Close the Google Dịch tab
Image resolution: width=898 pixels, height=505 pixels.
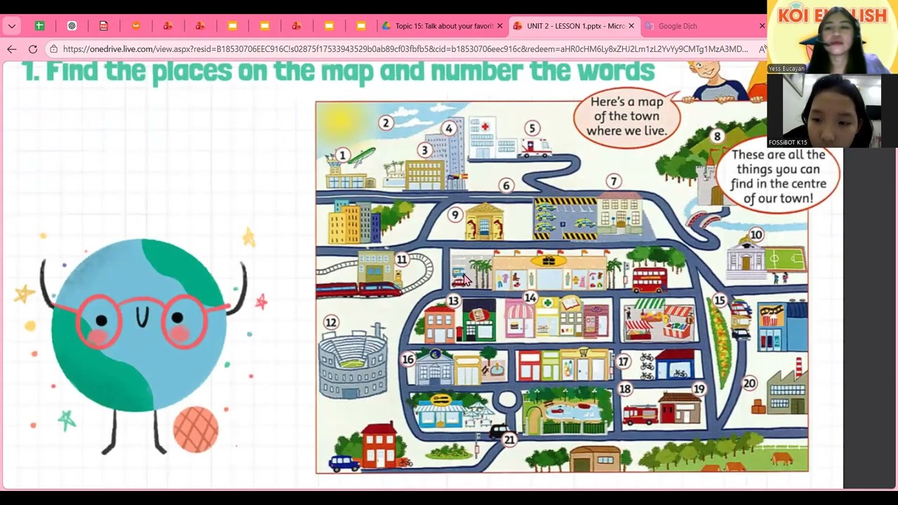pos(762,26)
